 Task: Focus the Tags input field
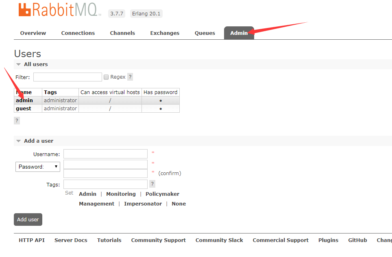click(x=105, y=184)
